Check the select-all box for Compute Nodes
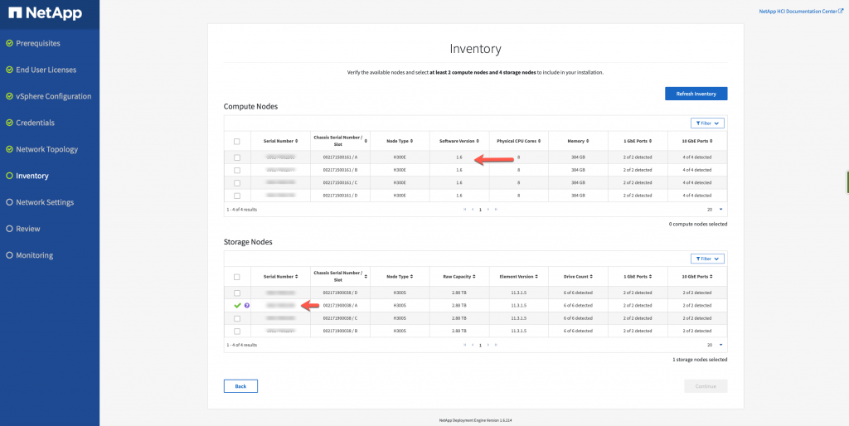The image size is (849, 426). [x=236, y=142]
